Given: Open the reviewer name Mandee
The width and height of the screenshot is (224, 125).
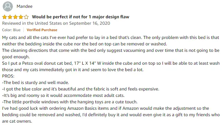Looking at the screenshot, I should pos(24,6).
